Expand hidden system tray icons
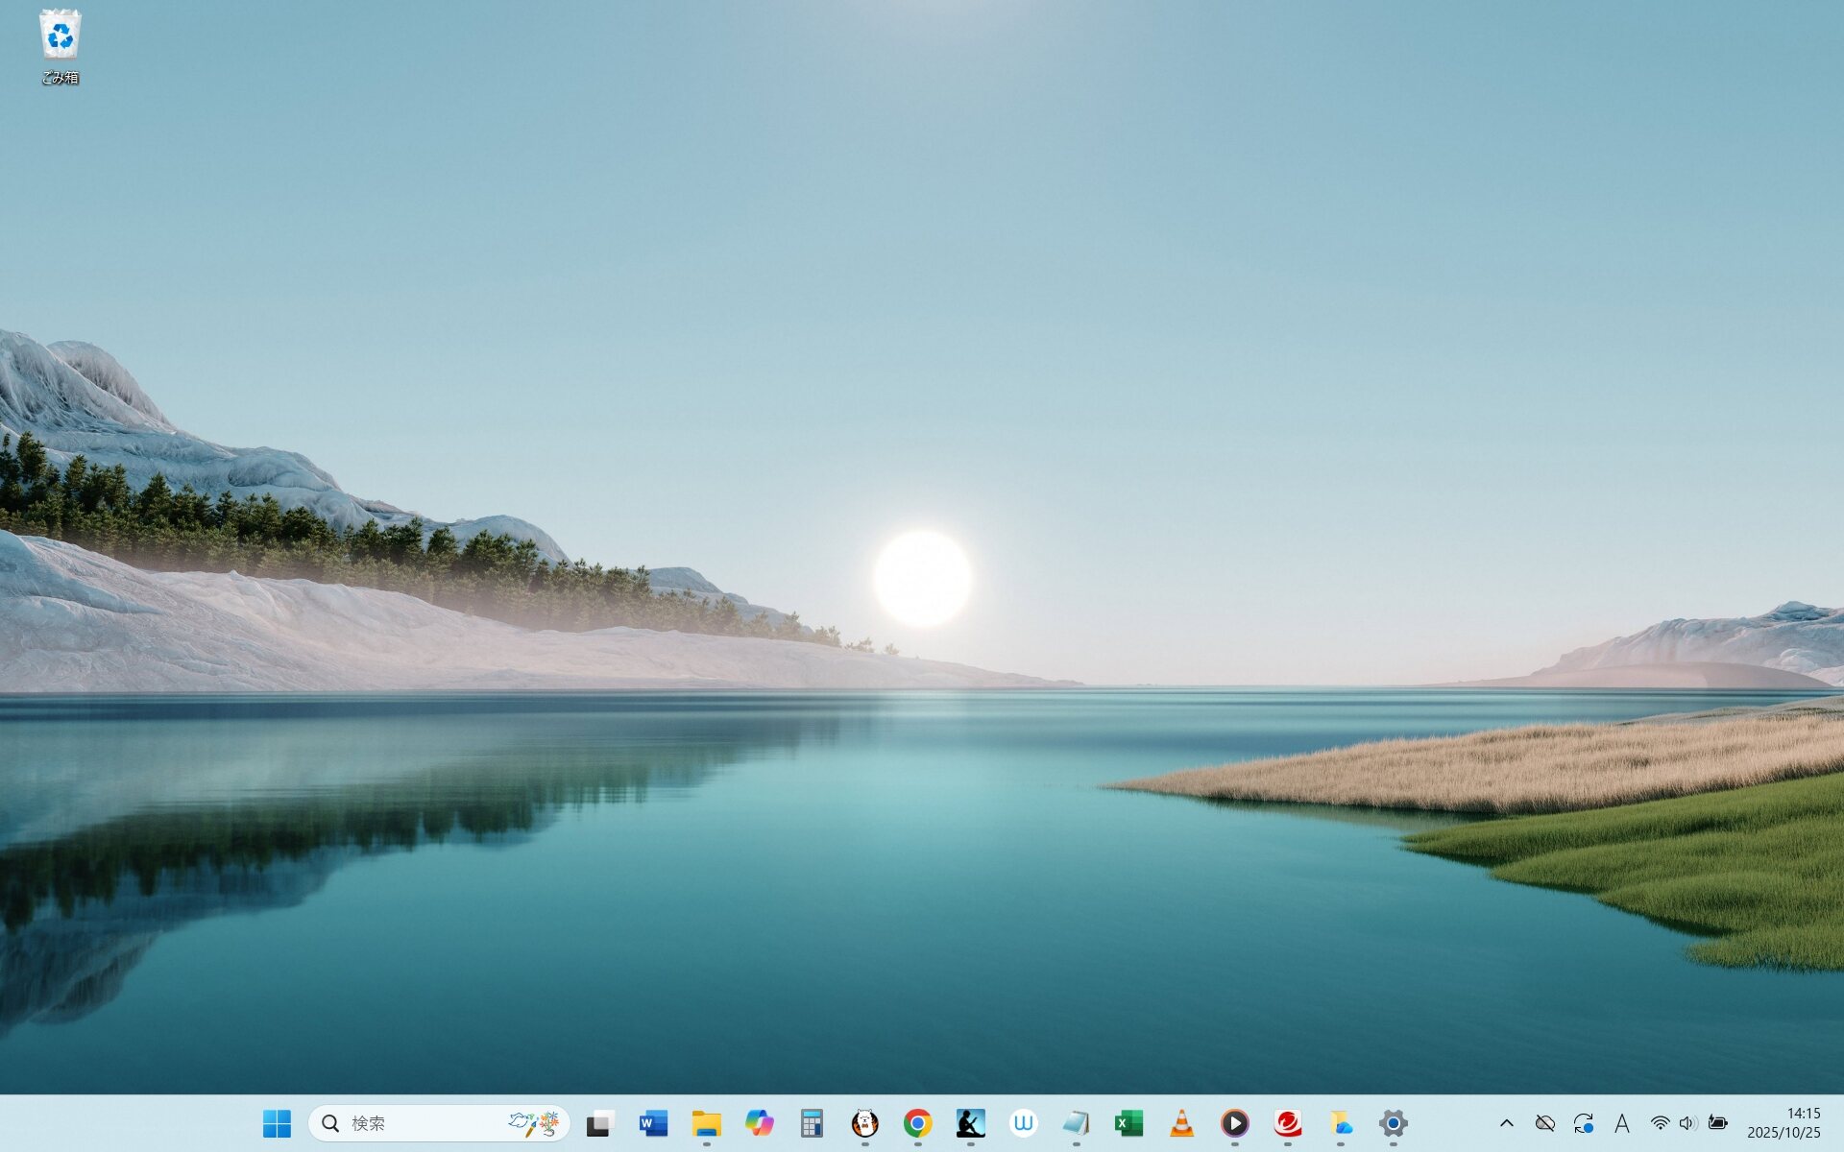The width and height of the screenshot is (1844, 1152). point(1506,1123)
